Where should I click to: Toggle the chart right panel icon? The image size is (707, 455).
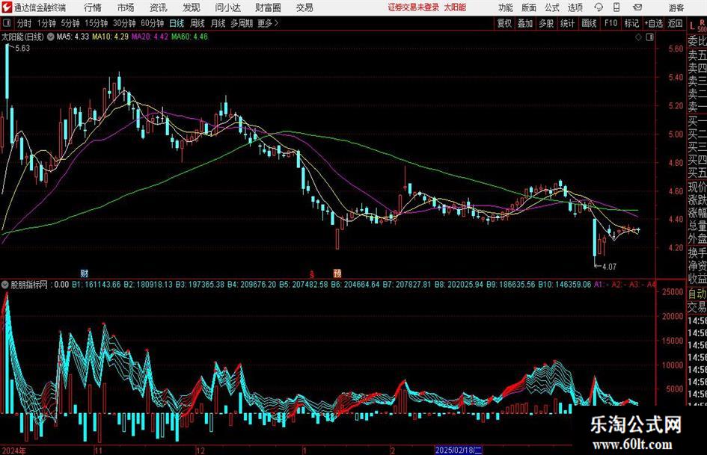click(649, 37)
